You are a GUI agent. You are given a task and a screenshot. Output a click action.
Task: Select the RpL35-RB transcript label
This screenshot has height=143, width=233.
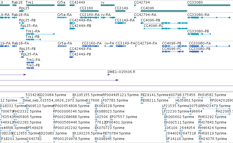point(27,20)
